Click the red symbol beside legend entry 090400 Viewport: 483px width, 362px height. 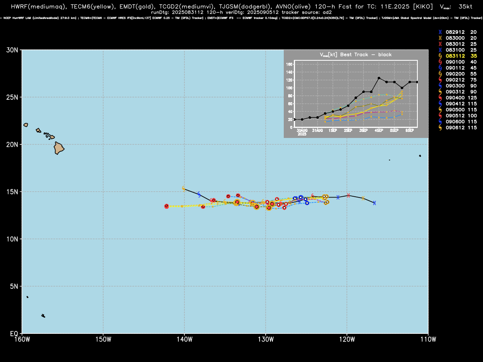[440, 98]
